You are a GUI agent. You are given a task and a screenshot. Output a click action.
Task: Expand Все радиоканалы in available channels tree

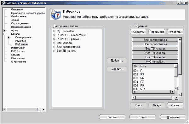tap(54, 47)
